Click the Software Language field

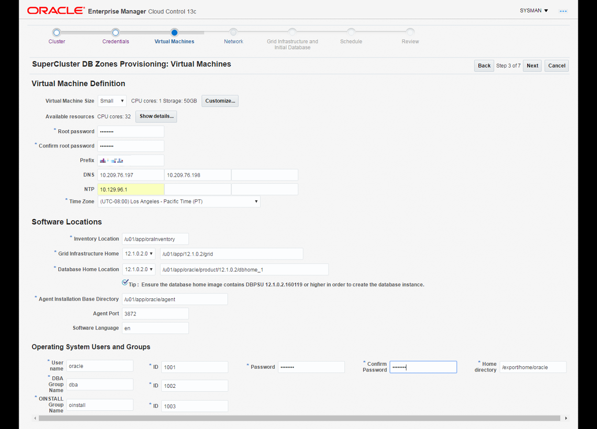(x=155, y=328)
